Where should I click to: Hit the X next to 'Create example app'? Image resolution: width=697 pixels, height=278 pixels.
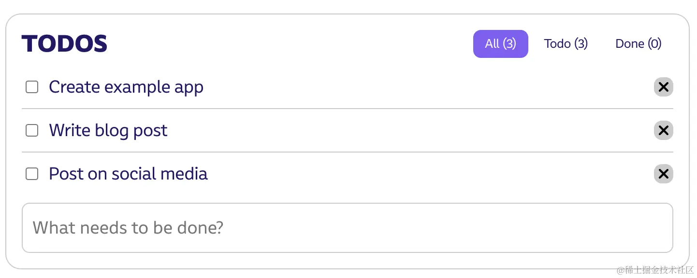coord(663,87)
